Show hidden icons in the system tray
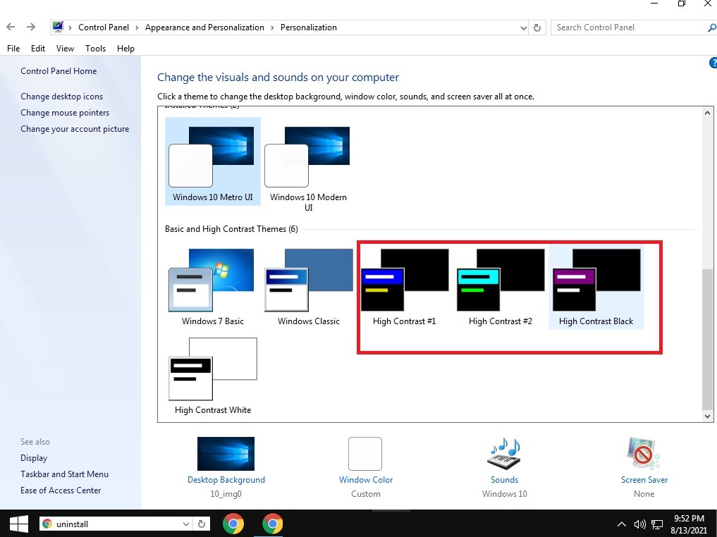 [x=621, y=524]
